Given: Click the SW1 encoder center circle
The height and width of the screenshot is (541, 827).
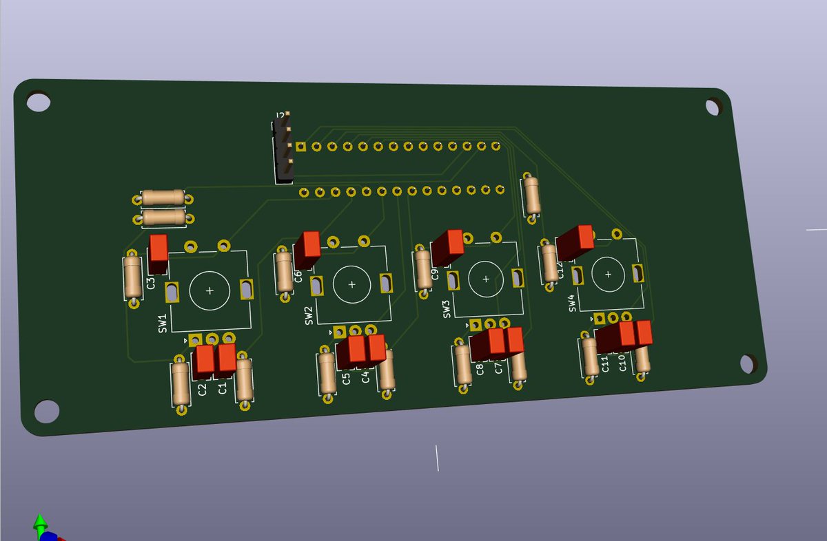Looking at the screenshot, I should [210, 291].
